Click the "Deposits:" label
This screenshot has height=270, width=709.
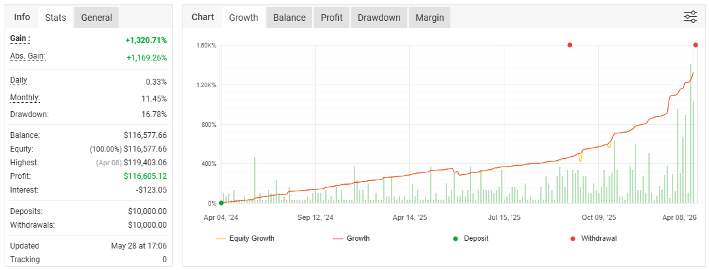[x=26, y=211]
